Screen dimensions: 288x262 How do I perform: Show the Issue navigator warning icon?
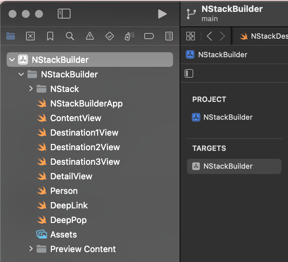[90, 36]
